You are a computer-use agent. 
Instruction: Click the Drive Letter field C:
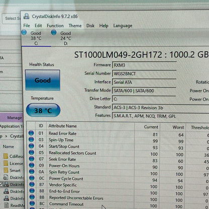(x=144, y=99)
